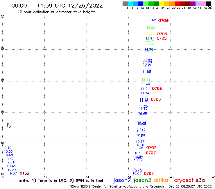Click the '(ft)' unit label in legend
215x189 pixels.
coord(210,8)
